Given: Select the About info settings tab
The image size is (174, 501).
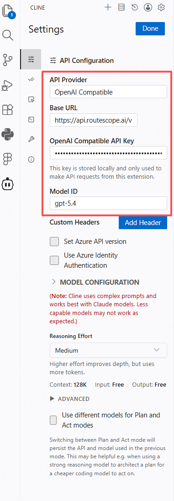Looking at the screenshot, I should click(31, 159).
